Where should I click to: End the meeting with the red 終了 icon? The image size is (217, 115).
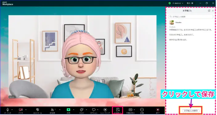(158, 109)
